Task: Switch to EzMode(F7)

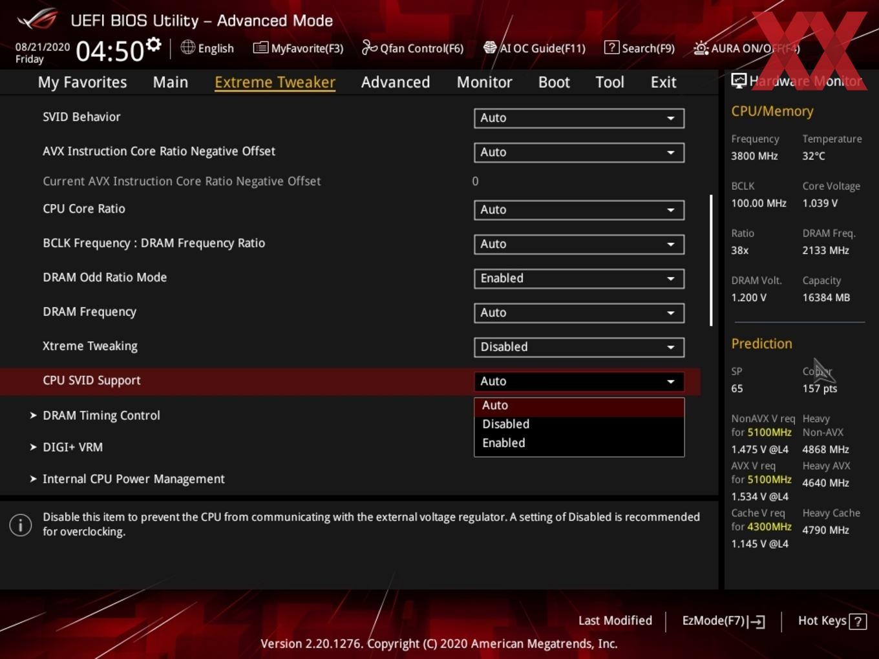Action: [723, 621]
